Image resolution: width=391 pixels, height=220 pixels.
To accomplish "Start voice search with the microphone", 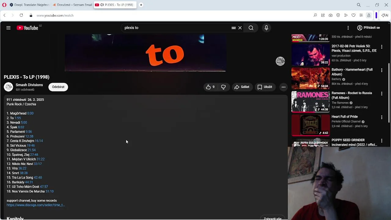I will 266,28.
